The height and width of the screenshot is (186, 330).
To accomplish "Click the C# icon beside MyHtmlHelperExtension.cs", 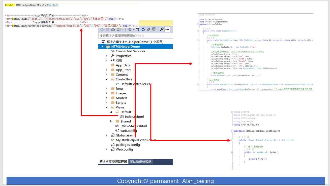I will click(112, 140).
